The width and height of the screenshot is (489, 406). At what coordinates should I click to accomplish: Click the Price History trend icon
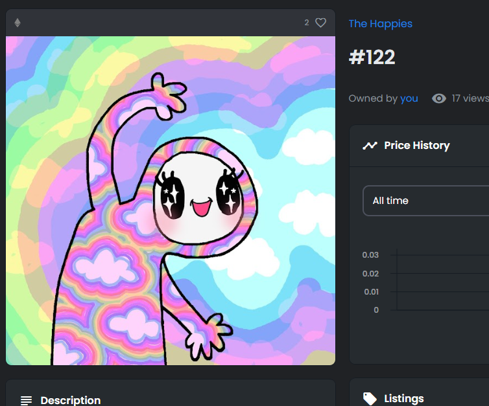click(370, 146)
